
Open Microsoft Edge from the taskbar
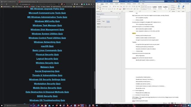pyautogui.click(x=38, y=106)
